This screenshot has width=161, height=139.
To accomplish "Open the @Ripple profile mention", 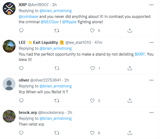I will pyautogui.click(x=69, y=22).
